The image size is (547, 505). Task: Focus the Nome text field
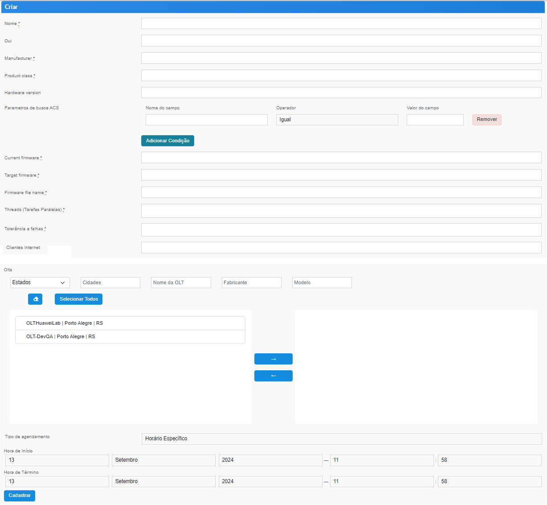point(341,24)
